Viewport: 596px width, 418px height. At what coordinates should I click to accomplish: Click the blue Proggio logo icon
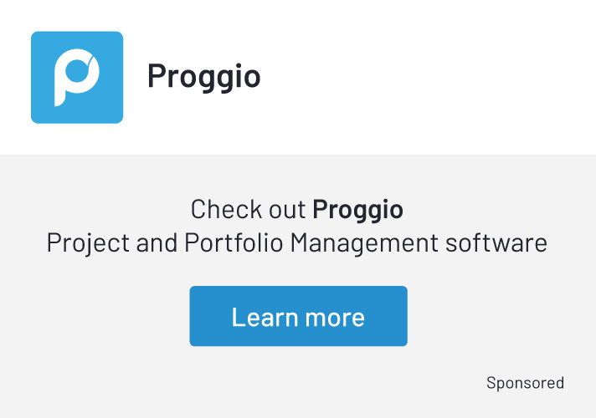77,77
